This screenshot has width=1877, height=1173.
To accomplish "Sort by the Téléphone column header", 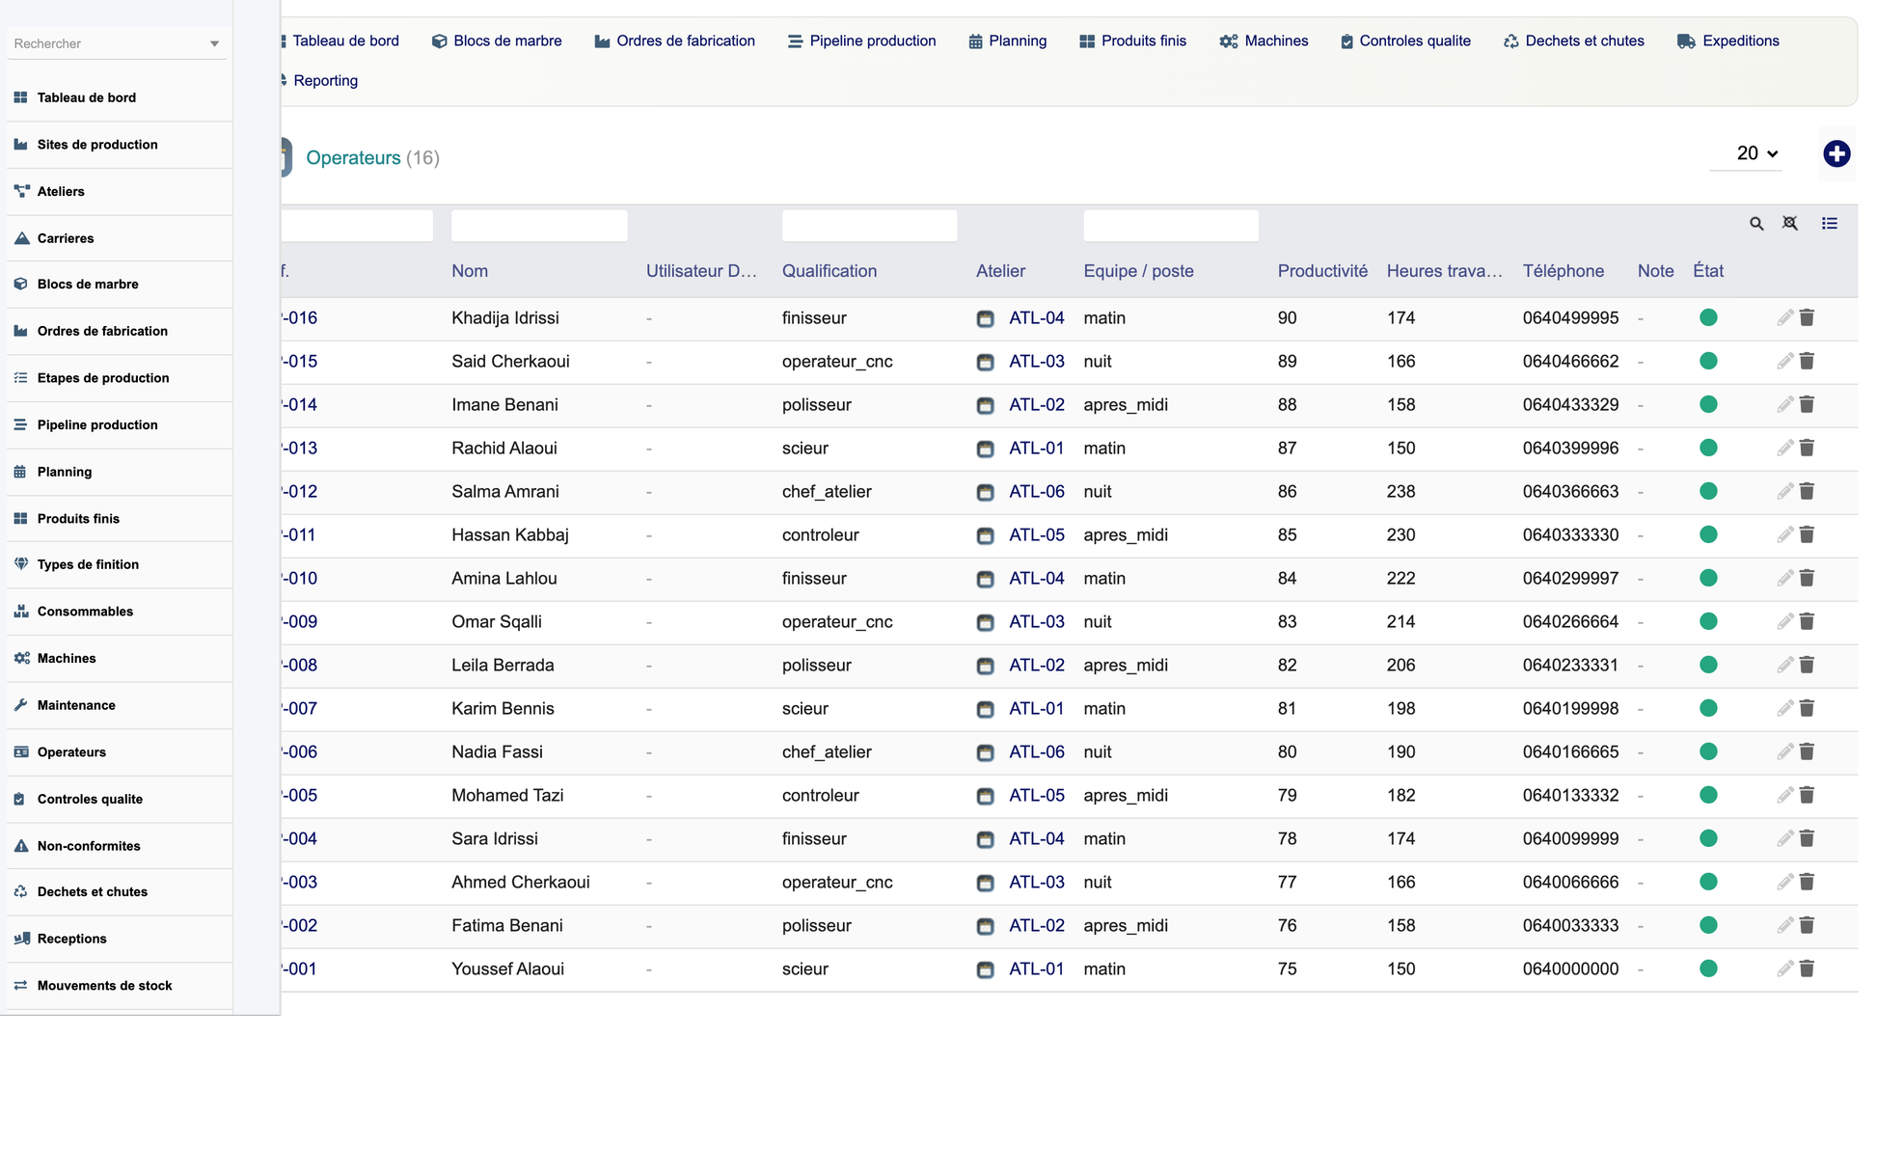I will (x=1564, y=271).
